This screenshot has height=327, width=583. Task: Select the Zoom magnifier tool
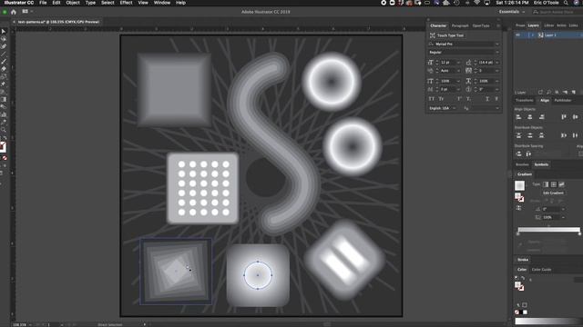4,130
